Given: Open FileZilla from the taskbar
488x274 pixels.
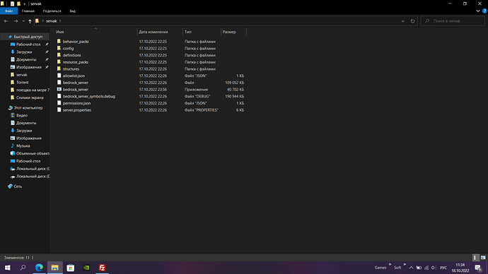Looking at the screenshot, I should click(102, 268).
